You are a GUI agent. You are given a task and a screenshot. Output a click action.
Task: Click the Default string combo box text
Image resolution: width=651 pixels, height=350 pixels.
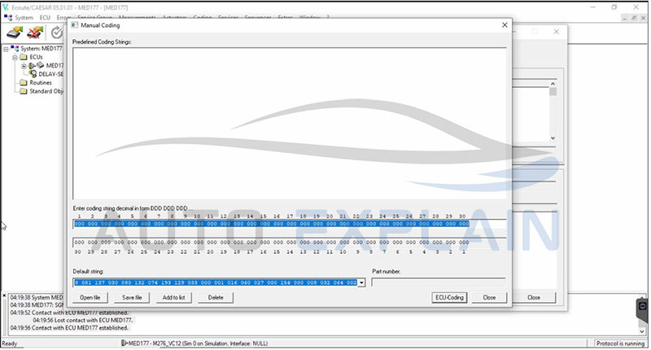(x=216, y=282)
